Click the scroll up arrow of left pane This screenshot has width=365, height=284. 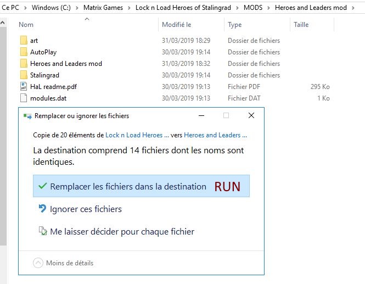coord(3,23)
